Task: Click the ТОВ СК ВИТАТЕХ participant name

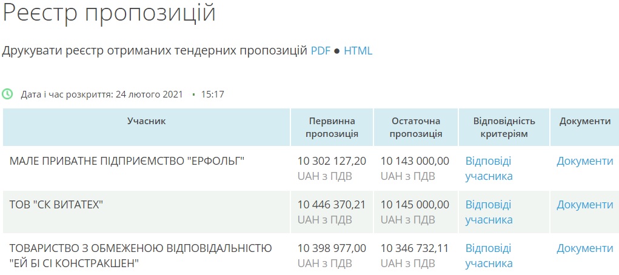Action: point(56,205)
